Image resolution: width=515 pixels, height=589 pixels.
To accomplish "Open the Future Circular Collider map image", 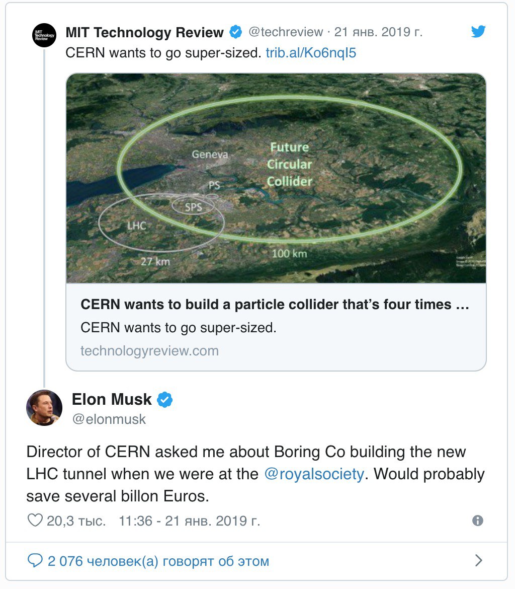I will [x=276, y=178].
